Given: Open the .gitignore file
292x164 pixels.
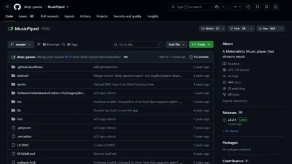Looking at the screenshot, I should tap(24, 128).
